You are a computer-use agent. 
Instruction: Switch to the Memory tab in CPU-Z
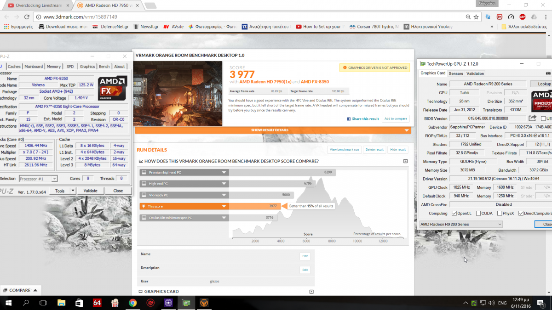point(53,67)
